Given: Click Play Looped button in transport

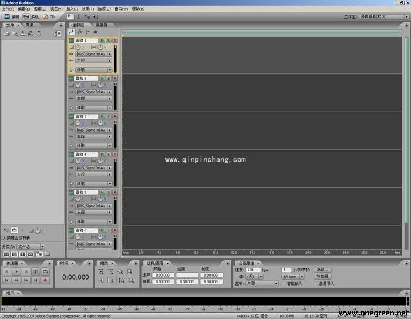Looking at the screenshot, I should [x=45, y=271].
